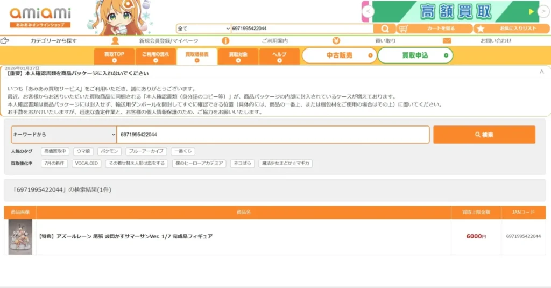Click notice title 【重要】本人確認書類
Image resolution: width=551 pixels, height=288 pixels.
pos(77,73)
